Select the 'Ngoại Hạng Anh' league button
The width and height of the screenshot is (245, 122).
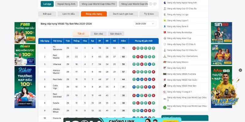pyautogui.click(x=66, y=4)
